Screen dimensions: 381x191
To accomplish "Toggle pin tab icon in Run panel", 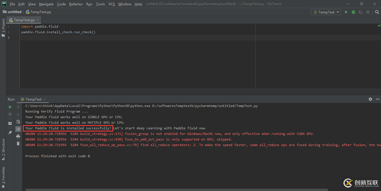I will pos(10,133).
